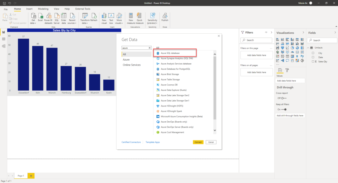Clear the azure search text

point(150,48)
